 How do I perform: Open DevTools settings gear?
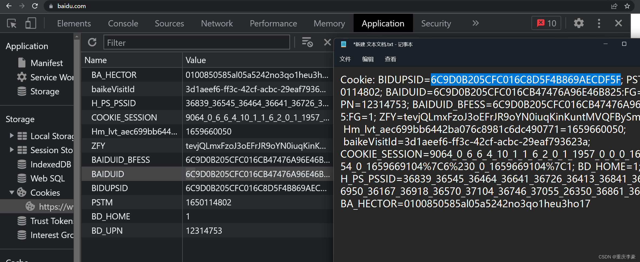[x=579, y=23]
